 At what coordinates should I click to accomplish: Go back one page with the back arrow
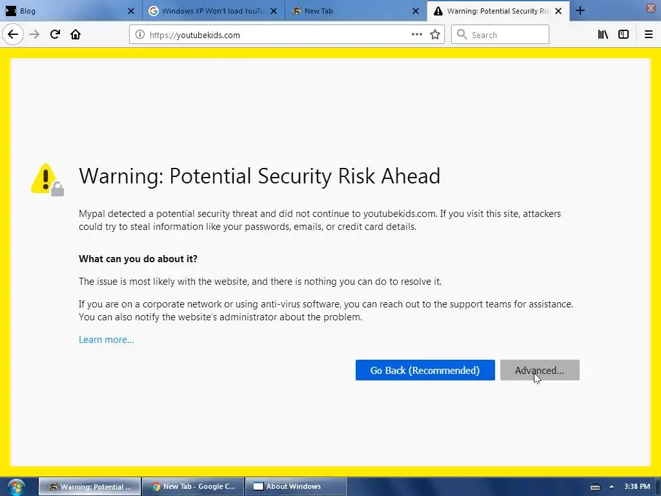click(x=13, y=34)
